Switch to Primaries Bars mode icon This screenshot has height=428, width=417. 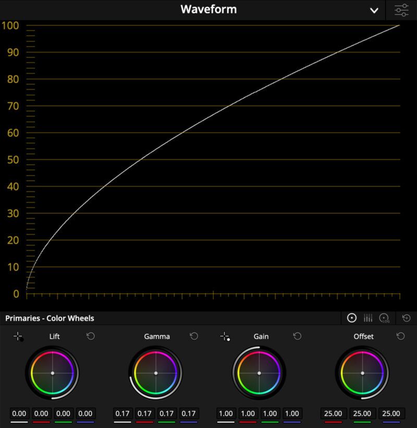(368, 318)
